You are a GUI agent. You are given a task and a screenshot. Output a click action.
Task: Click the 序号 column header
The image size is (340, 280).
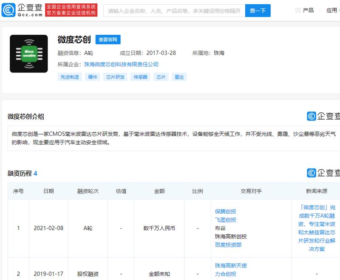click(x=18, y=191)
